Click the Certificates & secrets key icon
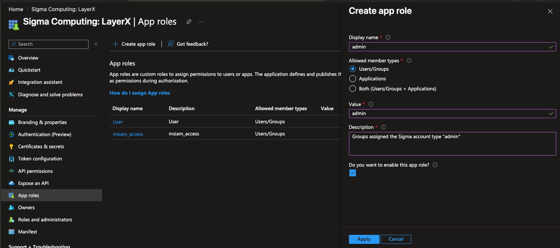The image size is (560, 248). coord(12,147)
